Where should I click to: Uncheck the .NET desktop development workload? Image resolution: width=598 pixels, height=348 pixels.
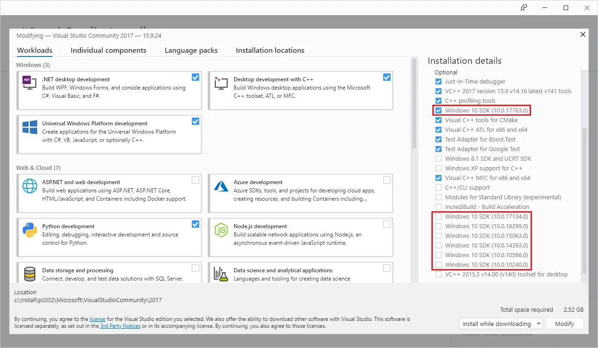tap(196, 77)
